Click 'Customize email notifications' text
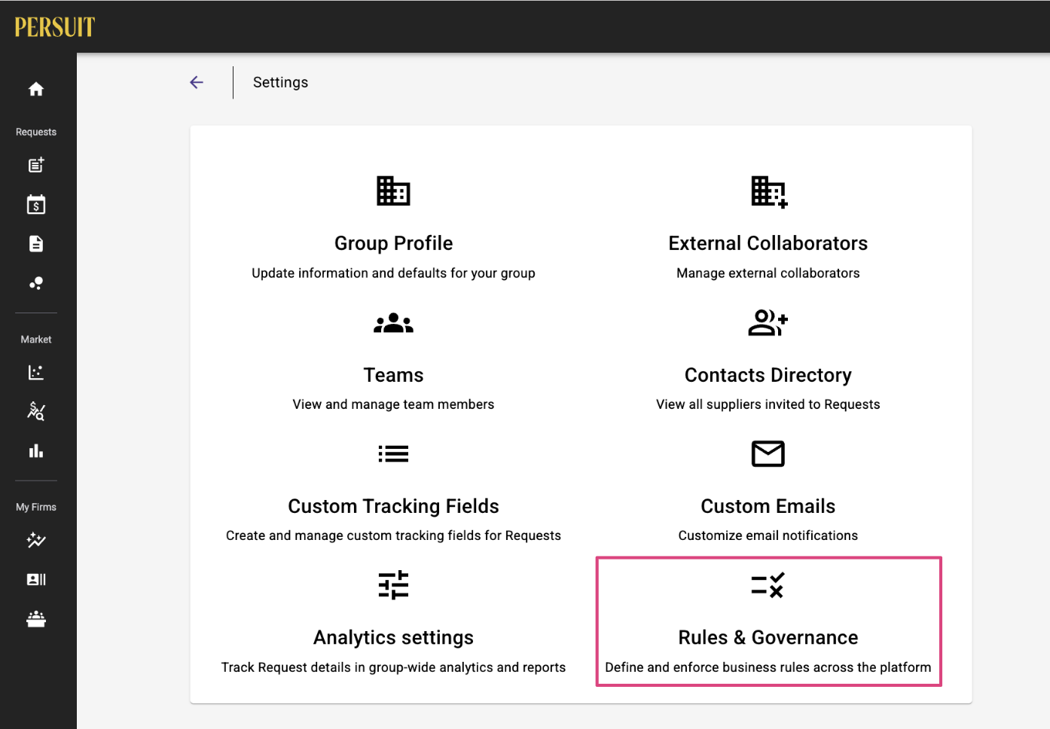The image size is (1050, 729). coord(768,535)
